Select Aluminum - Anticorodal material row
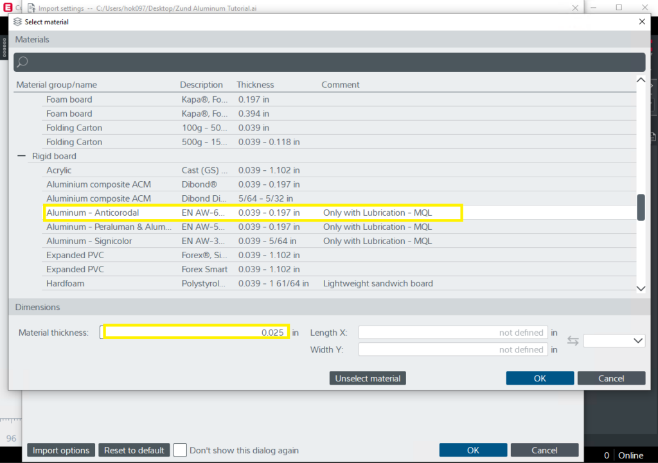 (x=93, y=213)
